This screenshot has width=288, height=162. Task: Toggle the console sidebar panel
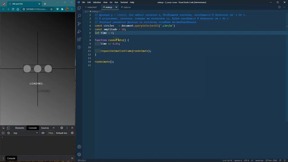coord(3,133)
